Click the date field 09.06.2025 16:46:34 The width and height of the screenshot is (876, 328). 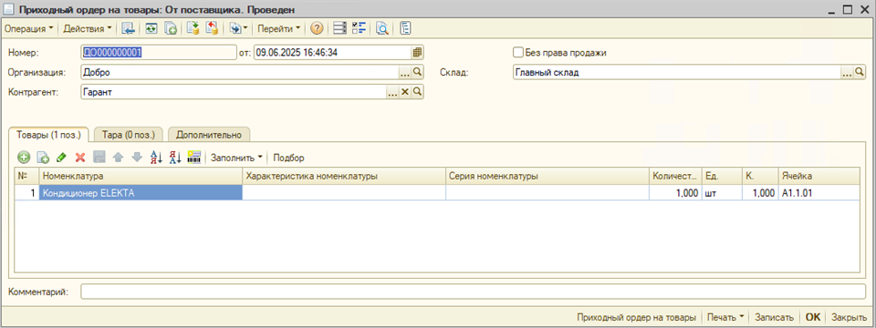coord(333,53)
